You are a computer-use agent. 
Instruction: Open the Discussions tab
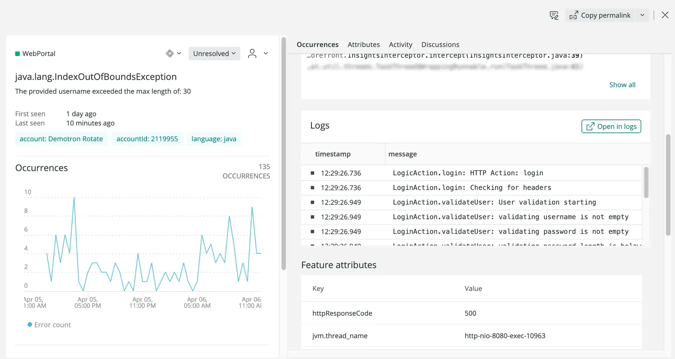point(440,45)
